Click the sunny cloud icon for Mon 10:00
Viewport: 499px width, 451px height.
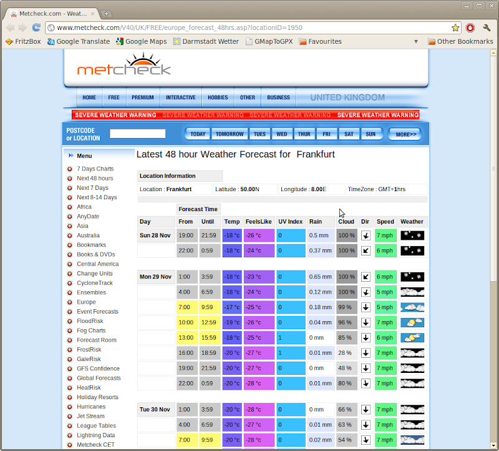pyautogui.click(x=412, y=323)
